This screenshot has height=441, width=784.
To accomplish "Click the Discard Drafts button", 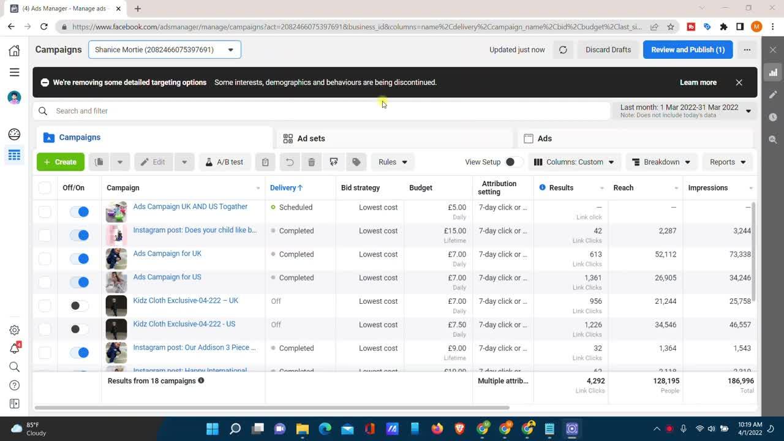I will pos(608,50).
